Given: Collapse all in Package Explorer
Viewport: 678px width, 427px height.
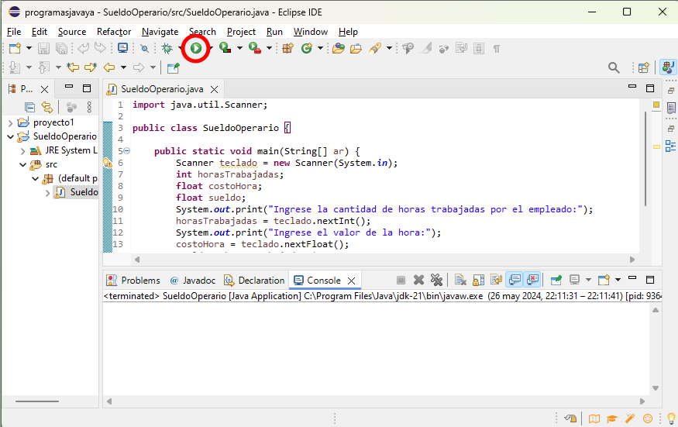Looking at the screenshot, I should point(29,107).
